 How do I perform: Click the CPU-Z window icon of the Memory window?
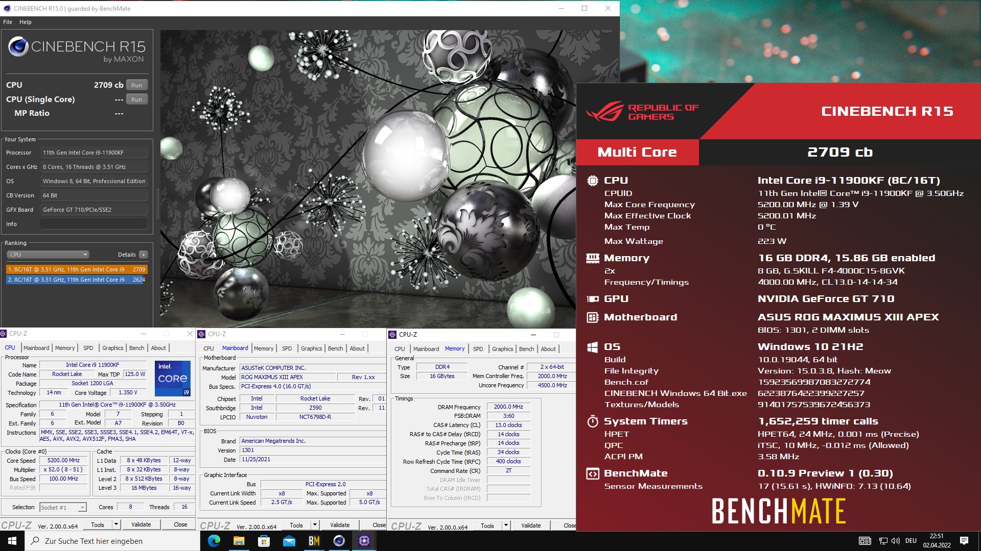click(x=392, y=335)
